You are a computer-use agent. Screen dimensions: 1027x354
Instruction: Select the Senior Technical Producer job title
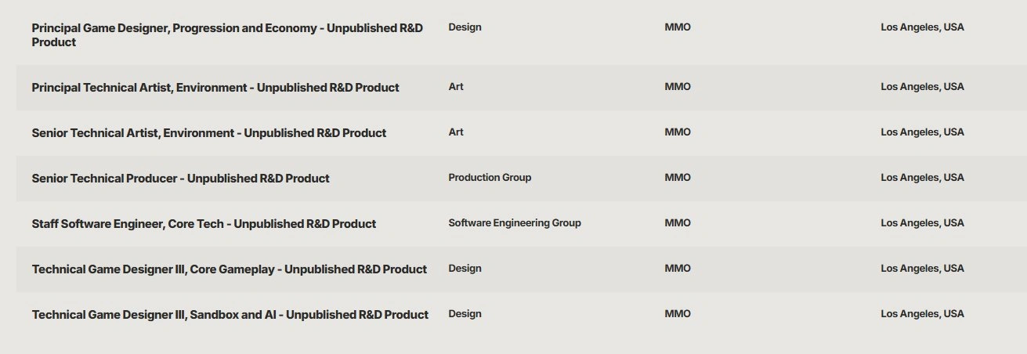click(180, 179)
